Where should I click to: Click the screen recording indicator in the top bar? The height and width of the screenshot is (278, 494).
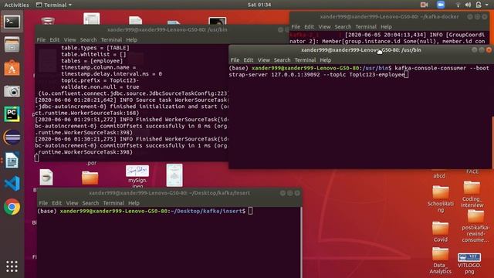point(424,5)
